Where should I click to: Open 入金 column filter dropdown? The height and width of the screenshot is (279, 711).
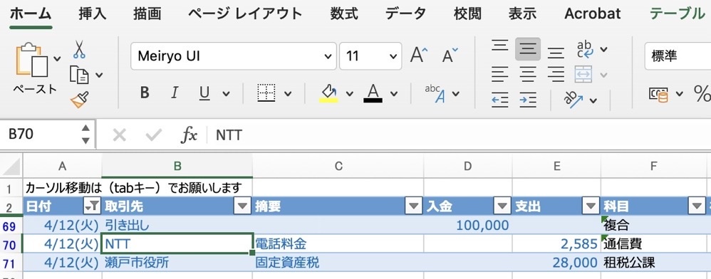point(502,206)
